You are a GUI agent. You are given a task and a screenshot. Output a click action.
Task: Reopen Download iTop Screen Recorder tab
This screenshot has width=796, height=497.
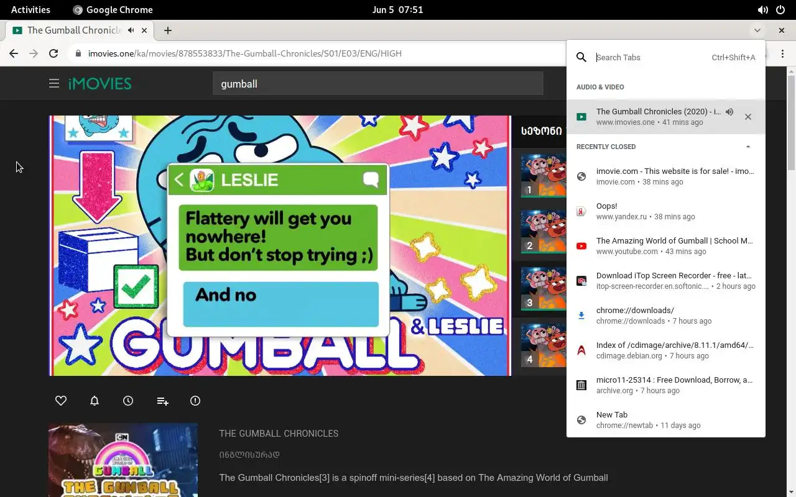click(x=666, y=281)
